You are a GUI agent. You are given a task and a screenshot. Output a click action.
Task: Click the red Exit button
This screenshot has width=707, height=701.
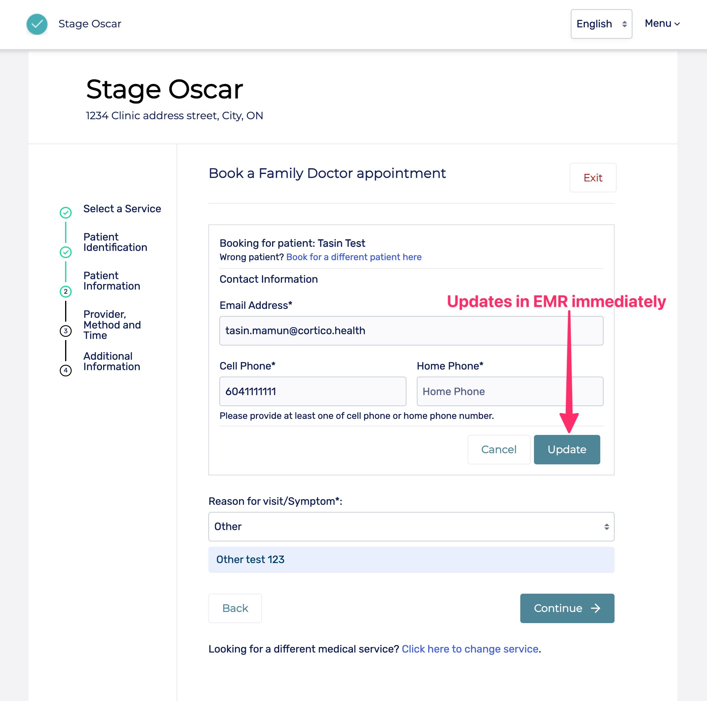click(x=593, y=178)
